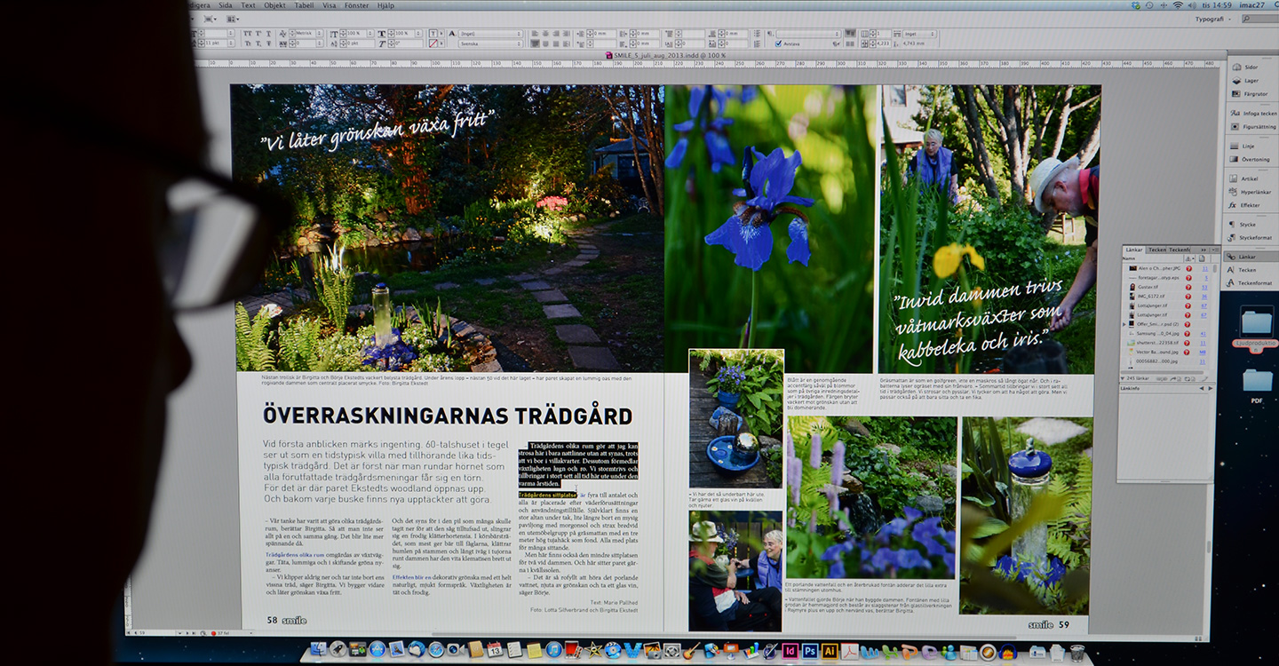Expand the Offer_Smi...psd (2) link group

[x=1124, y=324]
